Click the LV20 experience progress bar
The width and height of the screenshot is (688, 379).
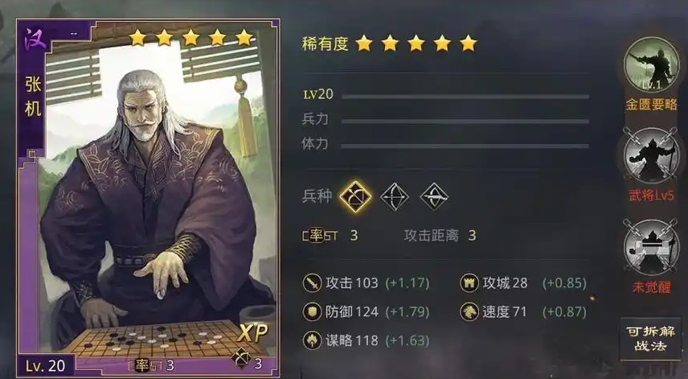tap(465, 97)
